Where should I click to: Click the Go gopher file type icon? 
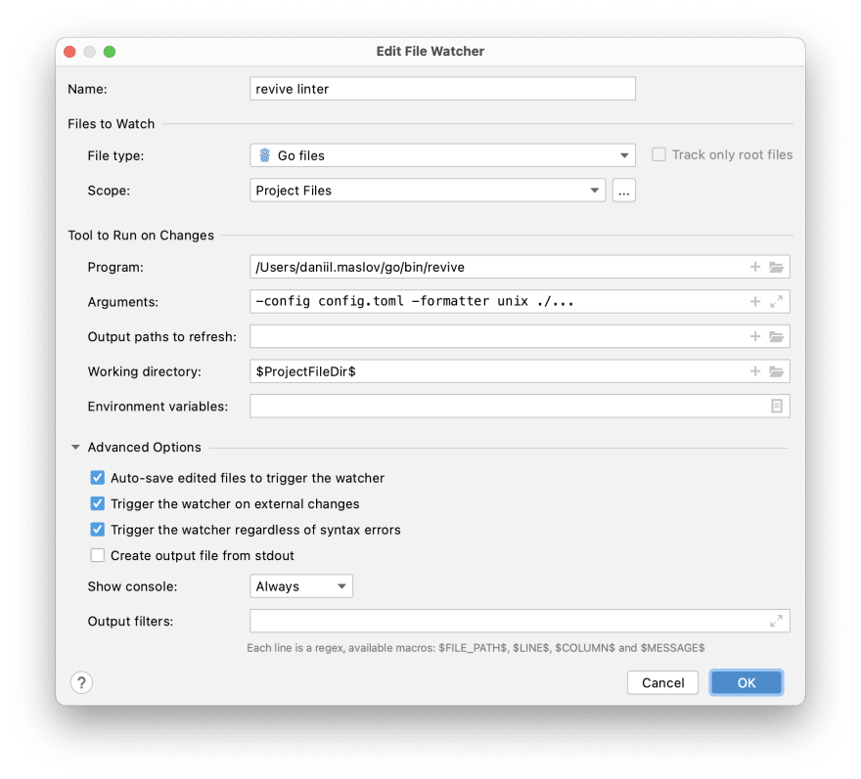265,155
